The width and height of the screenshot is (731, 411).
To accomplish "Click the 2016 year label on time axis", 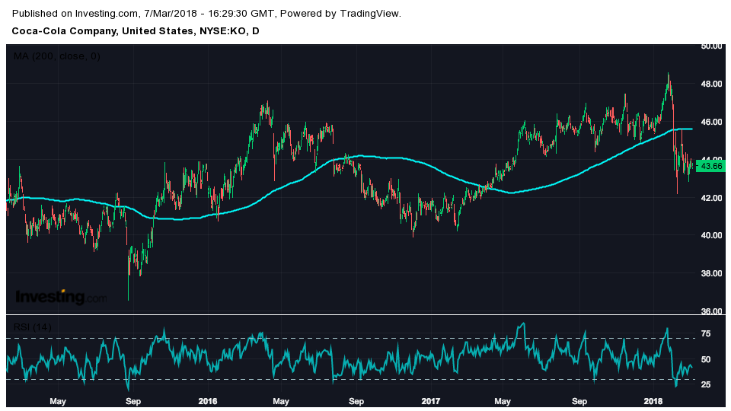I will pos(207,401).
